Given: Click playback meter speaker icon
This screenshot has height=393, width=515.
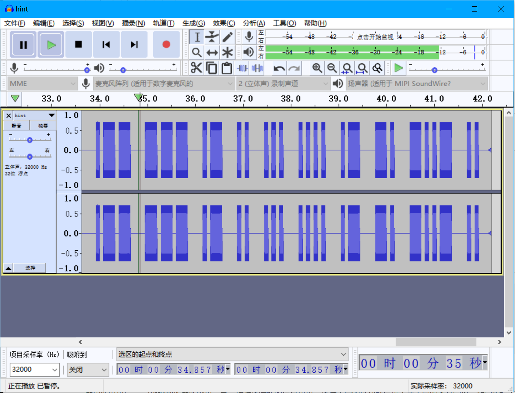Looking at the screenshot, I should pyautogui.click(x=249, y=52).
